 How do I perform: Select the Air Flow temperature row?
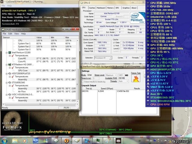coord(39,91)
